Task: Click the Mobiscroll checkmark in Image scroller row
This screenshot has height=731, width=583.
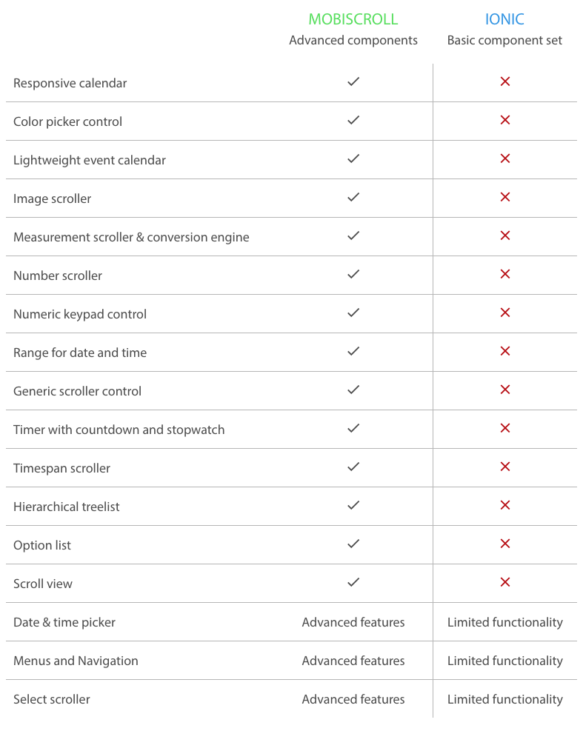Action: pos(353,197)
